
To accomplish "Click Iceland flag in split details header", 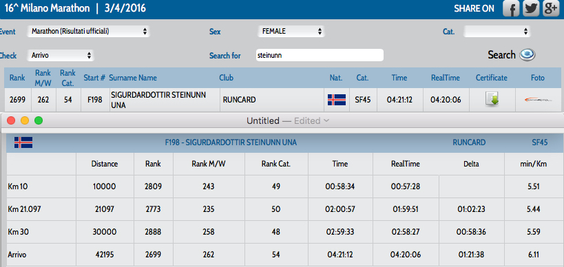I will tap(23, 142).
